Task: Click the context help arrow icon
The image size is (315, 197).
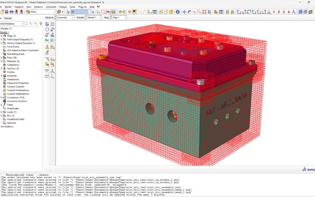Action: pyautogui.click(x=99, y=7)
